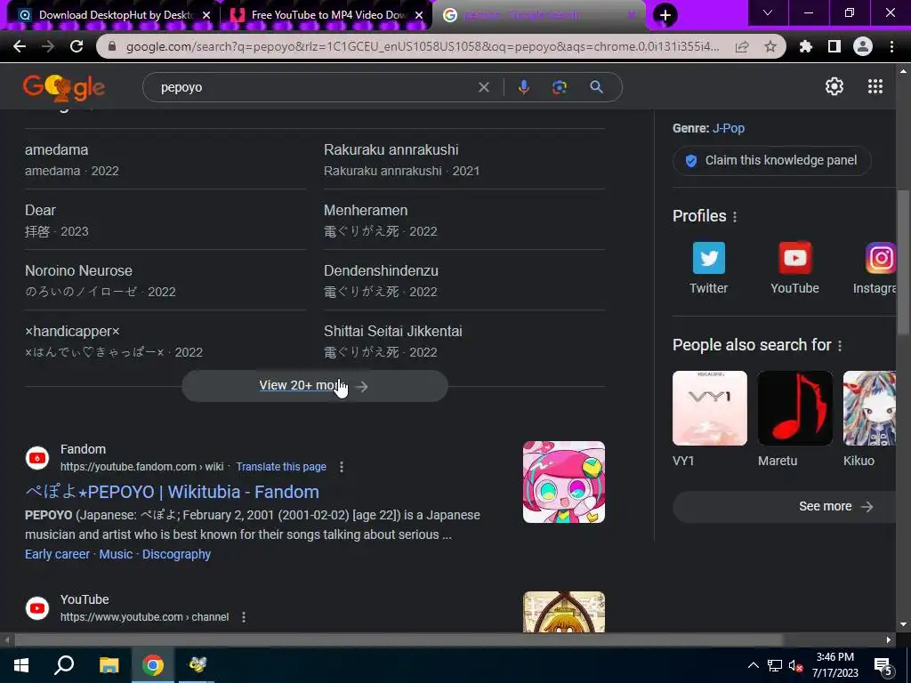
Task: Select the song Menheramen
Action: (464, 220)
